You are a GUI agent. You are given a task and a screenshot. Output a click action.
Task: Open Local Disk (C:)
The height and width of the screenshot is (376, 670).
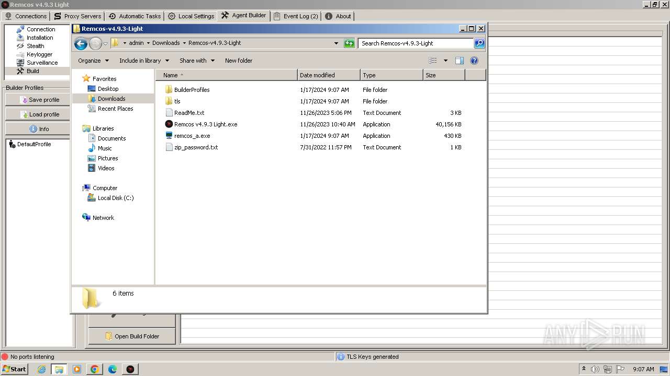pyautogui.click(x=115, y=198)
